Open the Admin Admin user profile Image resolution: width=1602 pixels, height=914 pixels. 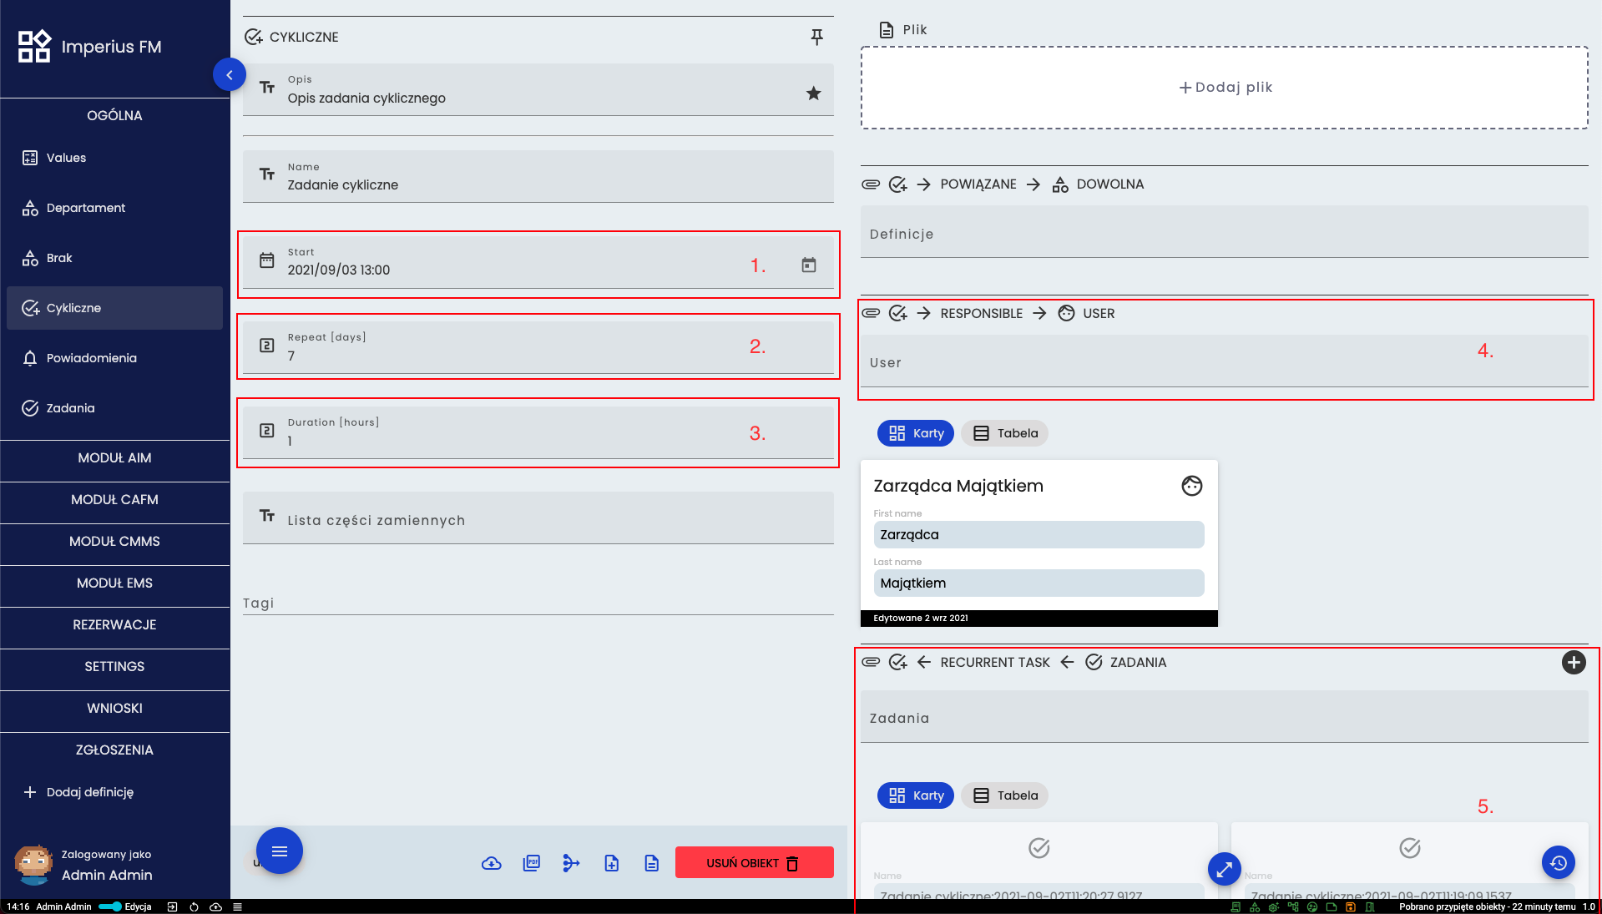[x=83, y=865]
